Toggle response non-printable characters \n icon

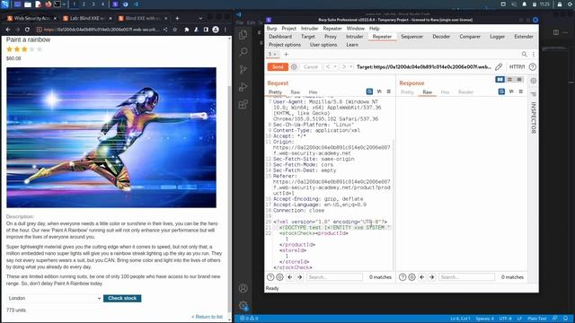tap(511, 92)
